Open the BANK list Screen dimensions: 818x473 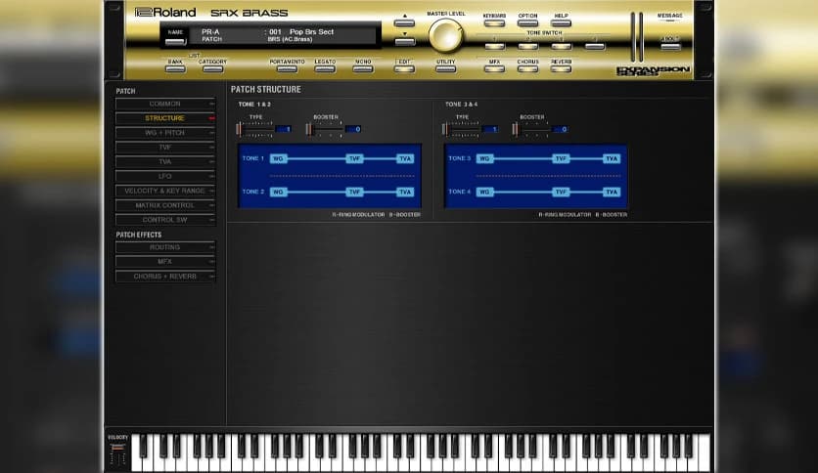175,68
